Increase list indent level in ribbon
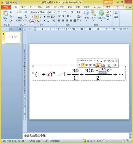The width and height of the screenshot is (133, 144). [x=63, y=16]
